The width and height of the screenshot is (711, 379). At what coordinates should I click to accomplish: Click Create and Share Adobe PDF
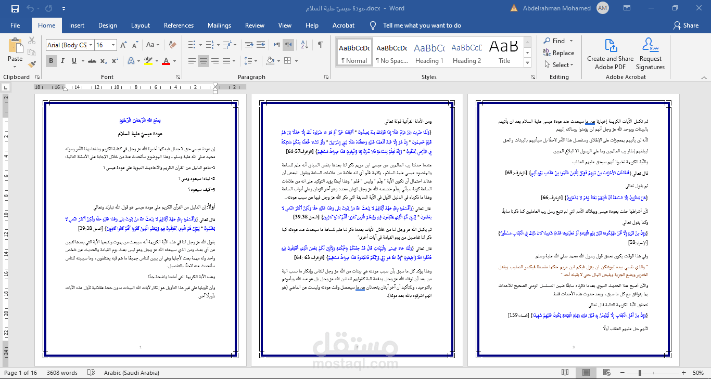[x=610, y=54]
